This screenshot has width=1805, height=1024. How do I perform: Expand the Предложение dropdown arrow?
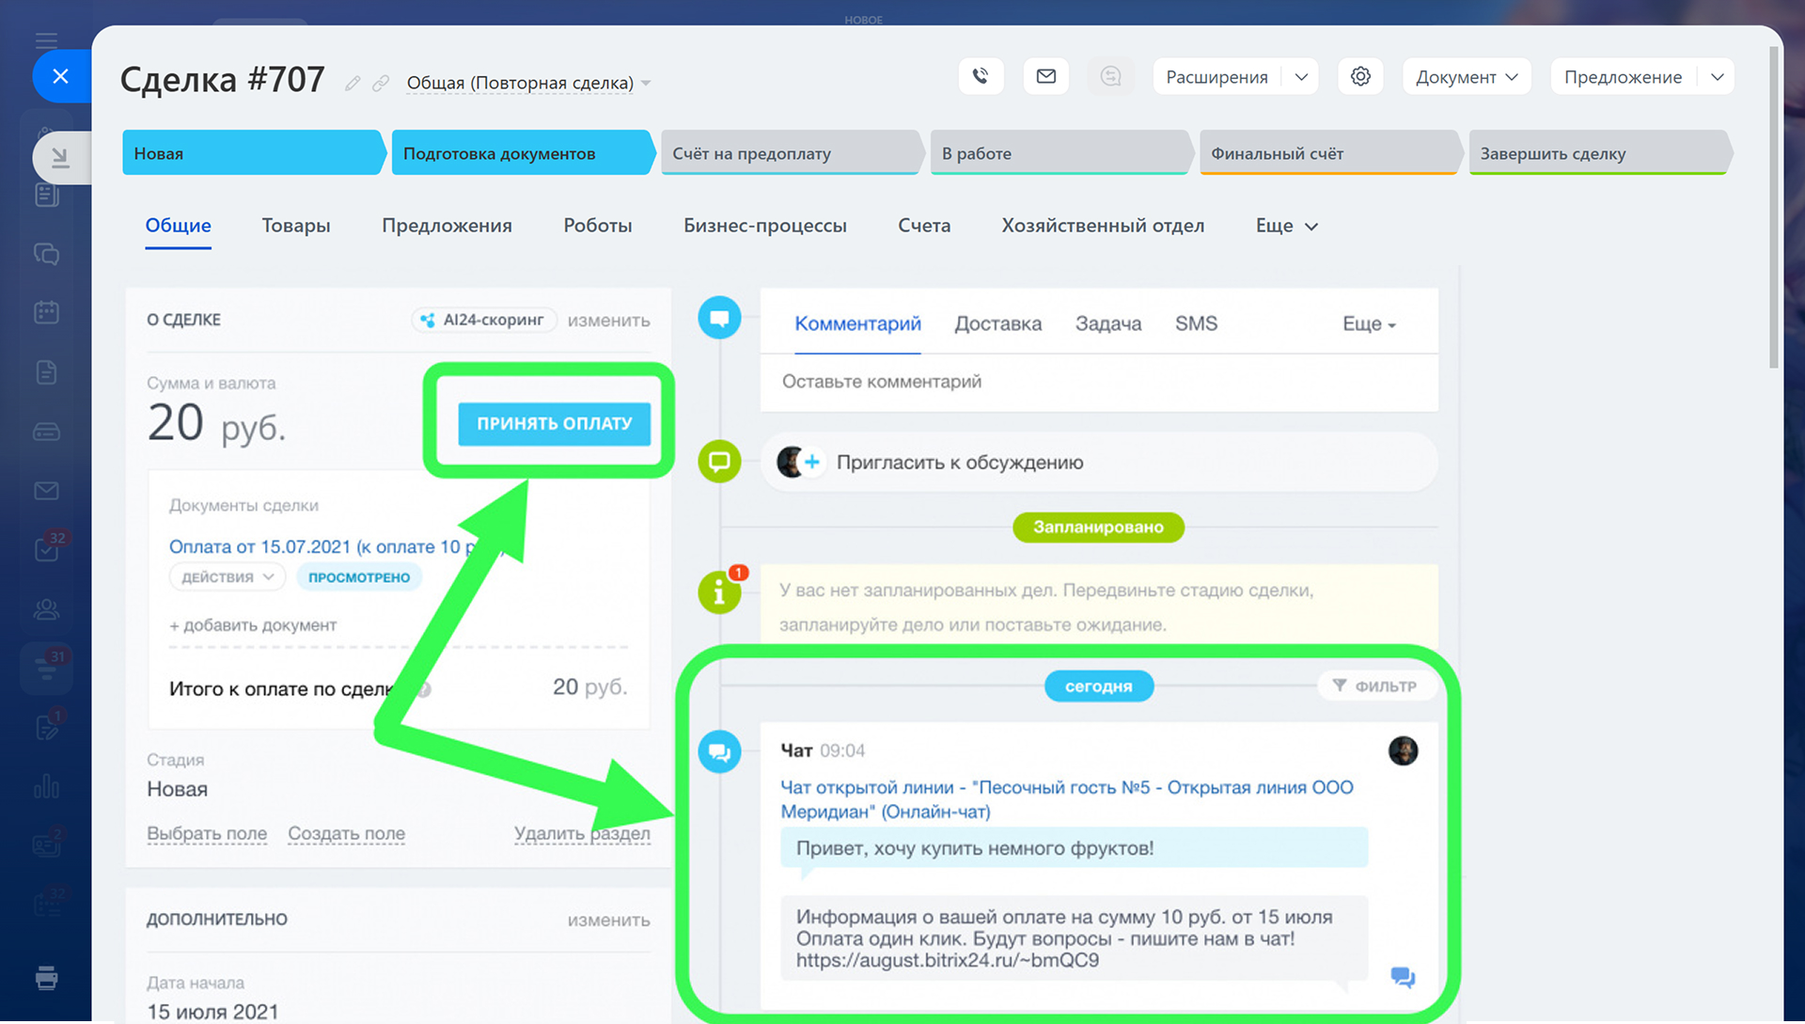[x=1717, y=77]
